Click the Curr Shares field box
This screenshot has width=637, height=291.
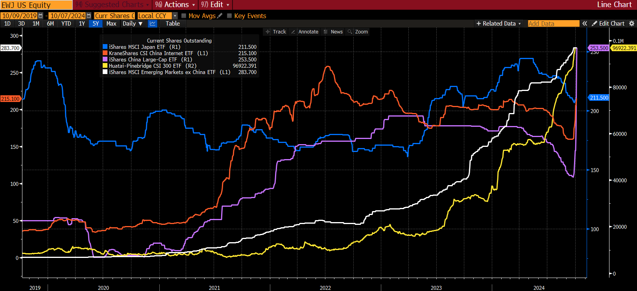[114, 16]
